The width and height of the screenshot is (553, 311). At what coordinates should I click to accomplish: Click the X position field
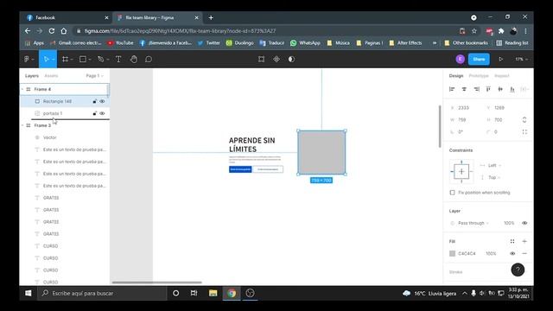466,108
